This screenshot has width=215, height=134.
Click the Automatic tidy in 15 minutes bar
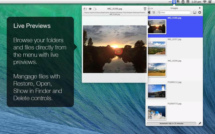click(171, 123)
